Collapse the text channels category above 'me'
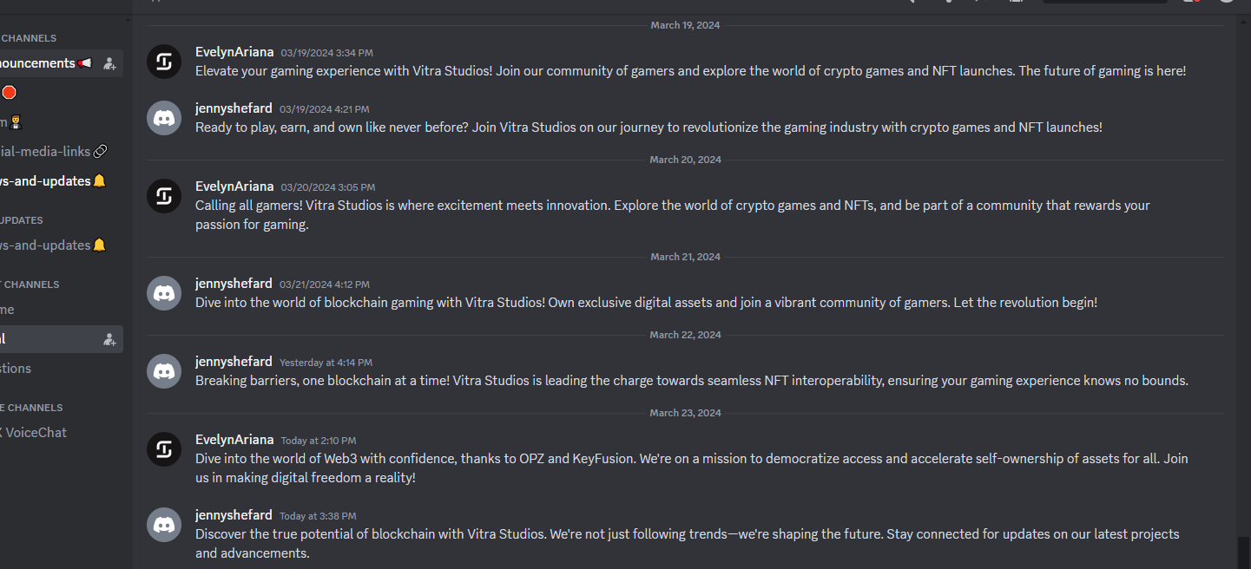 (x=30, y=284)
